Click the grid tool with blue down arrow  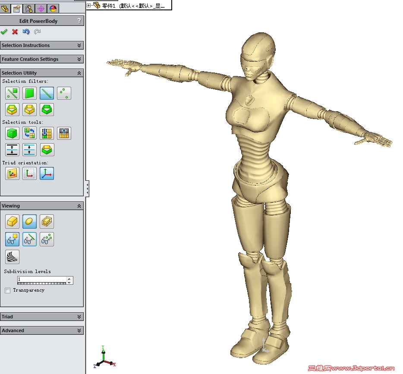(47, 133)
